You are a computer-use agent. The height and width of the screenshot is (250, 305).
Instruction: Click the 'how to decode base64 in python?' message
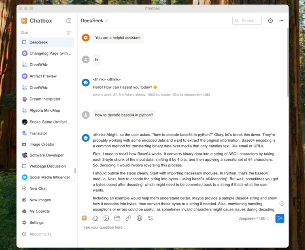click(124, 115)
